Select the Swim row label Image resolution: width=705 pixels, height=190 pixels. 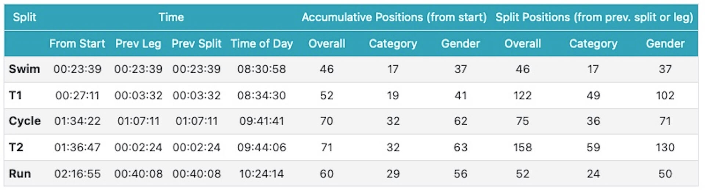(24, 69)
